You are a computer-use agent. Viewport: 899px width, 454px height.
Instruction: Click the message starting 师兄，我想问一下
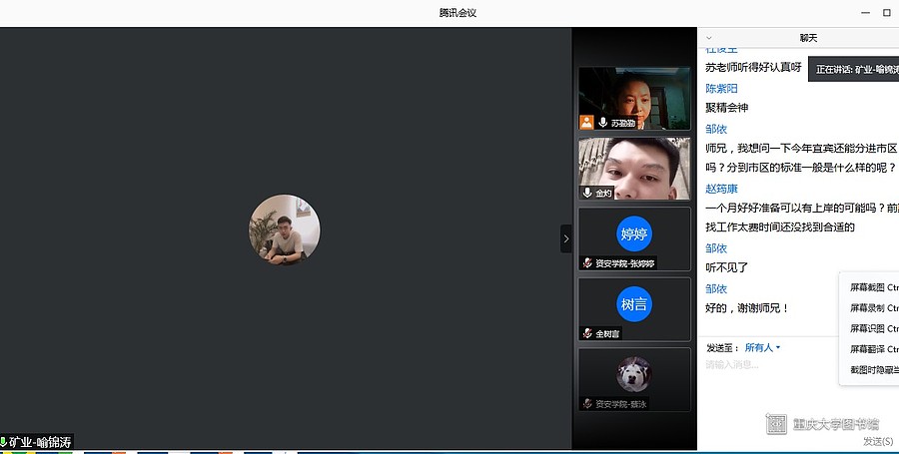click(801, 158)
